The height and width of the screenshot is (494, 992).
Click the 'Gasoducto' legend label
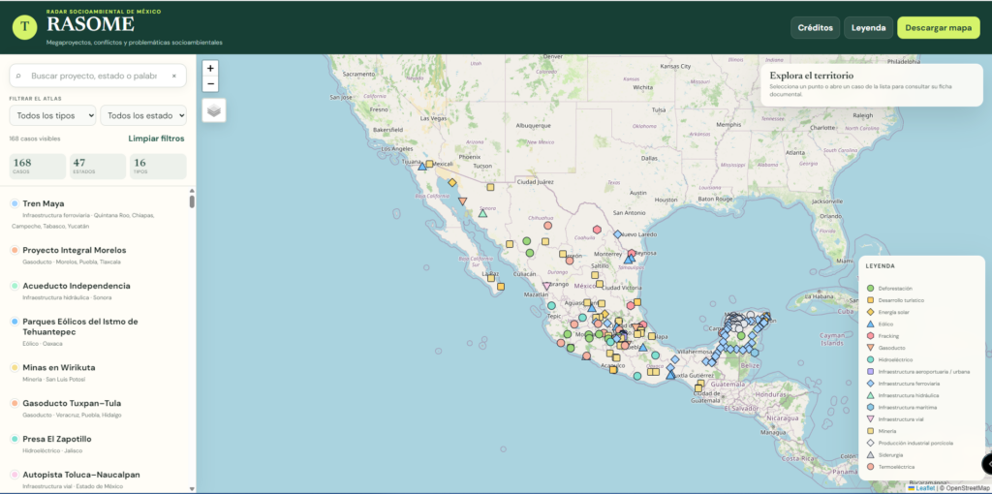(x=892, y=348)
